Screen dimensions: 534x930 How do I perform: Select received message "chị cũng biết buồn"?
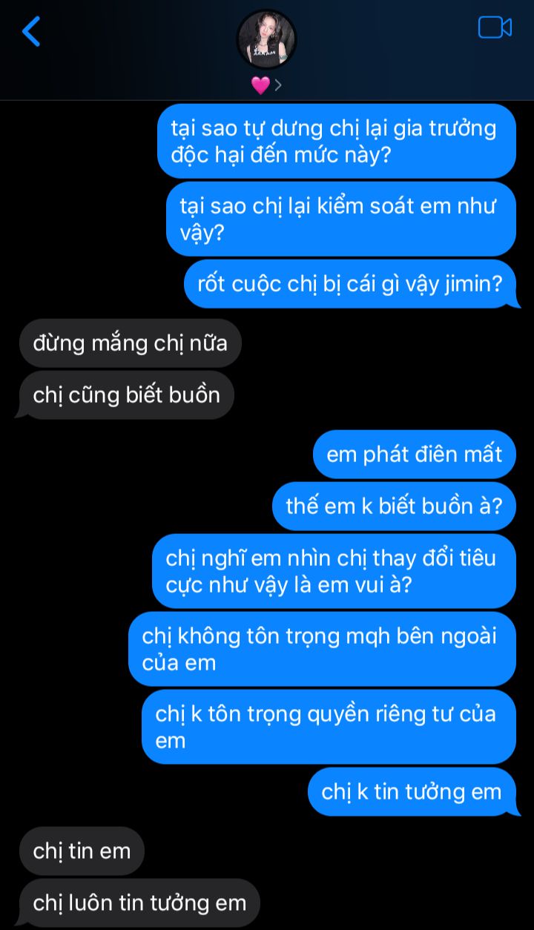coord(127,395)
